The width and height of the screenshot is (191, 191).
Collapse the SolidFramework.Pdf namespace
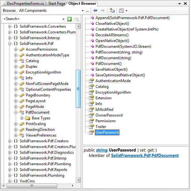coord(10,44)
